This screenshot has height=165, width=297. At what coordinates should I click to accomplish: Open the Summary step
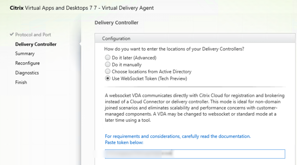point(25,54)
